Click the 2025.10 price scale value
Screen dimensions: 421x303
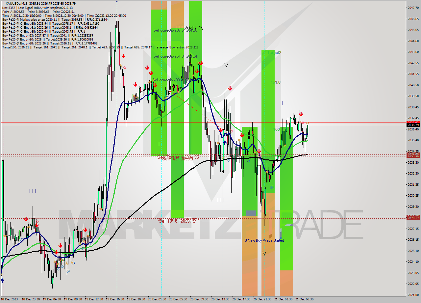point(413,251)
